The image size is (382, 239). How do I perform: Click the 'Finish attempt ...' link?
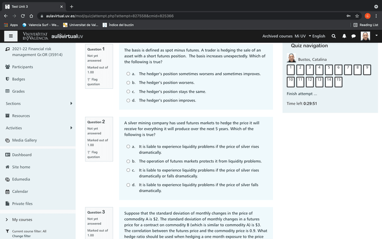click(x=302, y=94)
